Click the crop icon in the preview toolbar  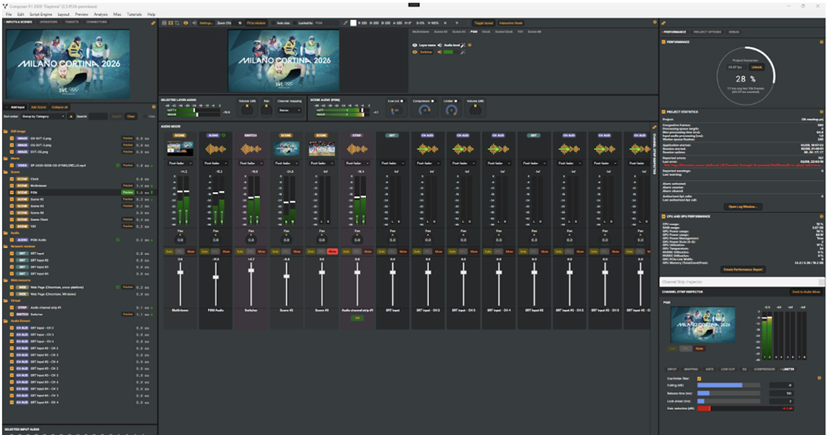178,23
